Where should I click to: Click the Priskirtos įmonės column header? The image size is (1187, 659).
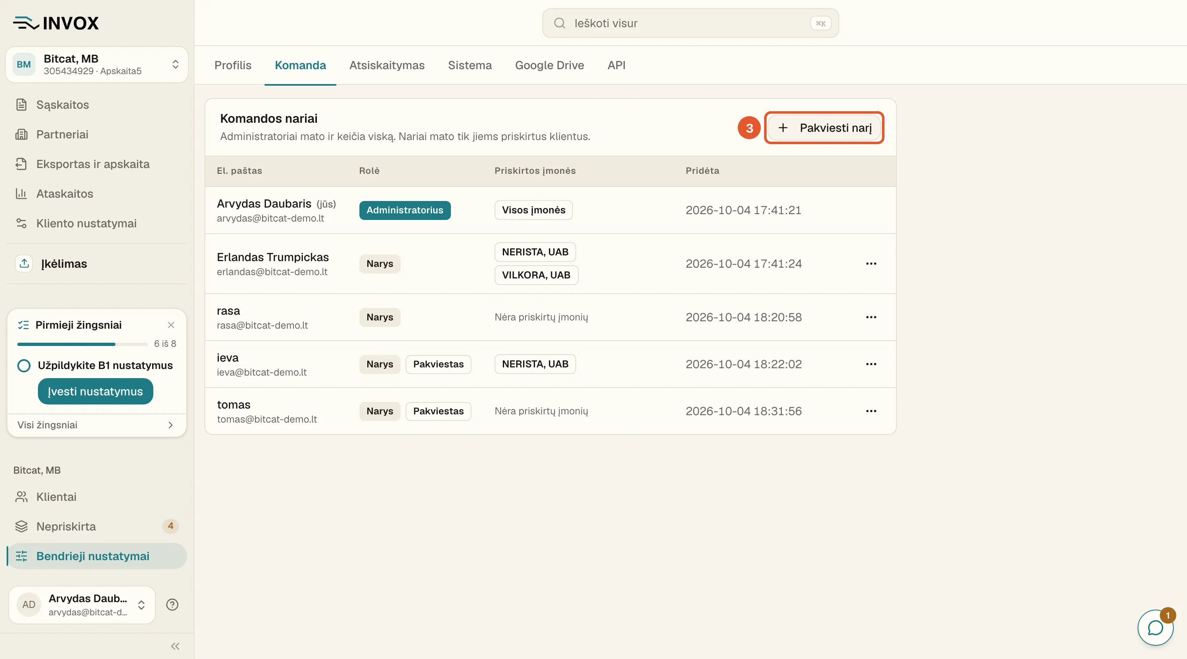535,171
